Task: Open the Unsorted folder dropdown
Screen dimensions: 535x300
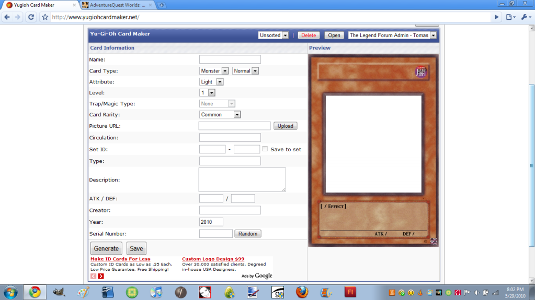Action: click(273, 35)
